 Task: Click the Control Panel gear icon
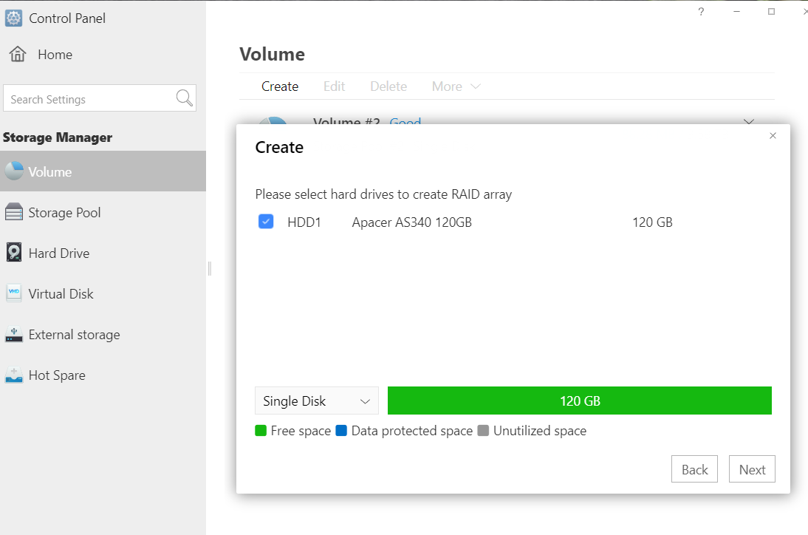(13, 18)
